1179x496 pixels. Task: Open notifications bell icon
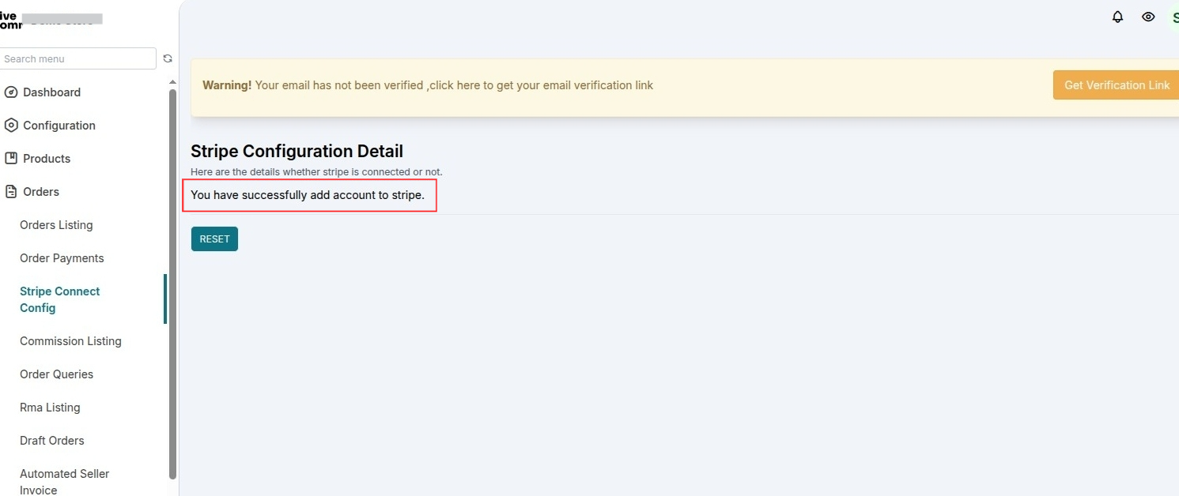point(1117,17)
